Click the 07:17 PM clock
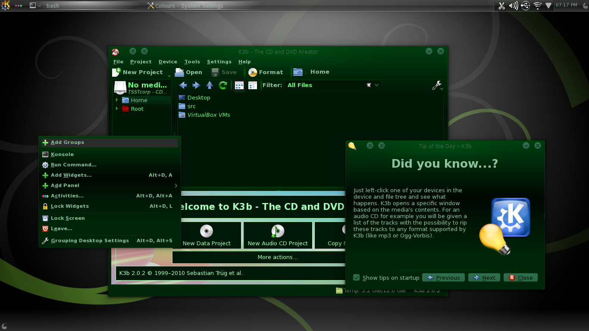The image size is (589, 331). pos(567,5)
